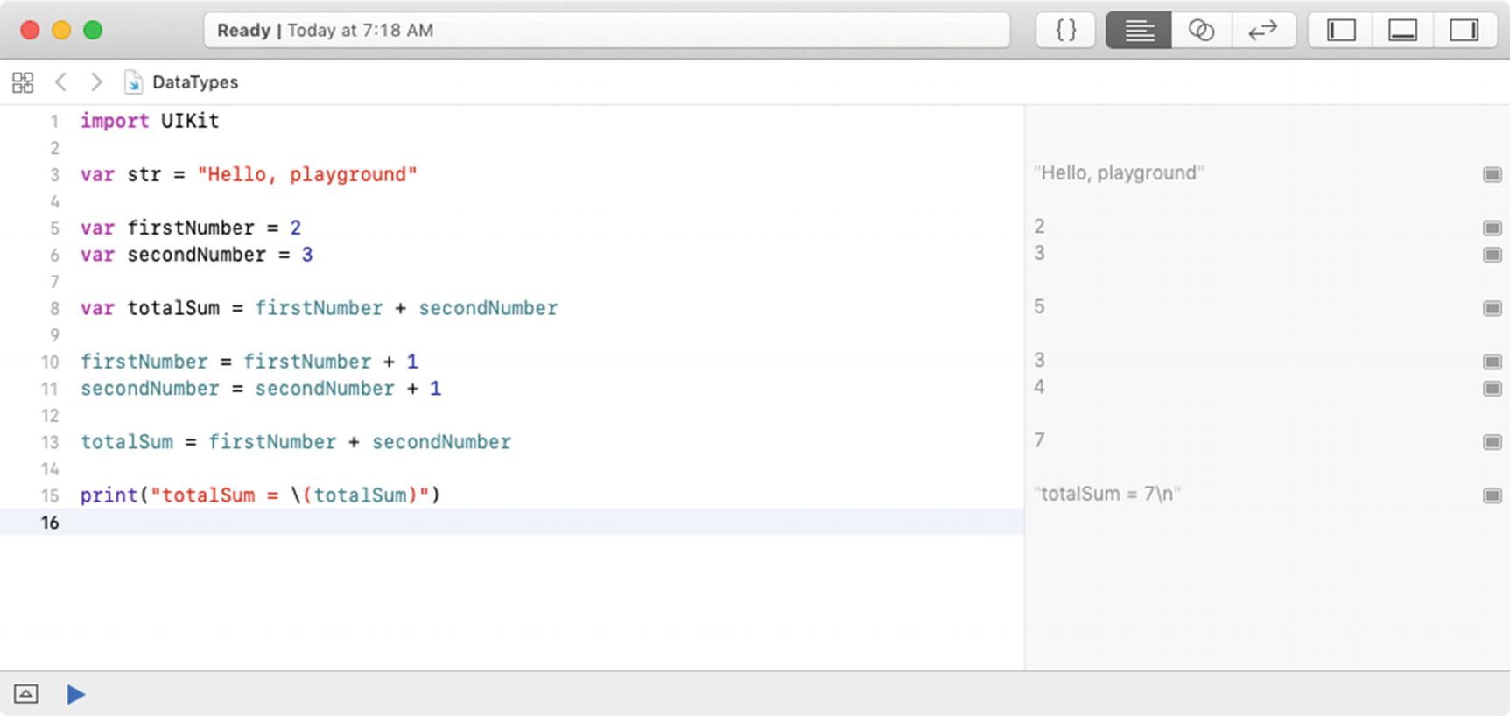Image resolution: width=1510 pixels, height=716 pixels.
Task: Click the Ready status activity field
Action: coord(607,30)
